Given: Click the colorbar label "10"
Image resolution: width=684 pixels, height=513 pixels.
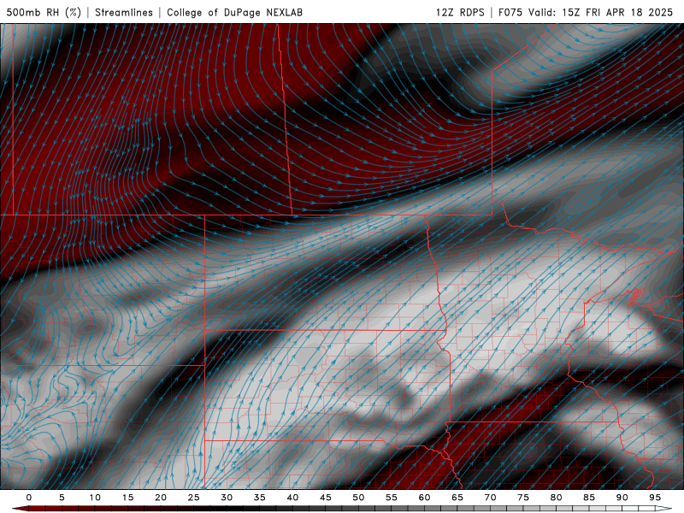Looking at the screenshot, I should coord(95,498).
